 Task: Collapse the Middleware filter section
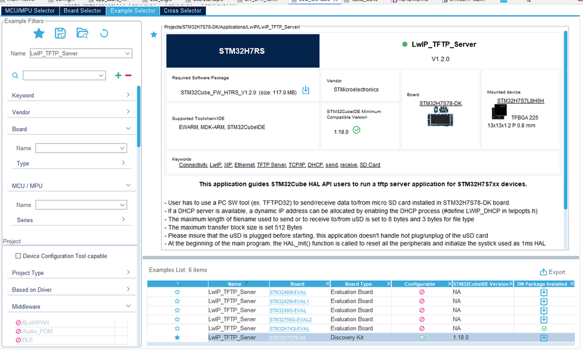coord(71,307)
